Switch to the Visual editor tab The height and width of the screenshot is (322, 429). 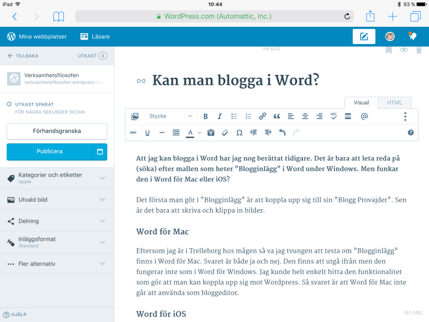(361, 102)
